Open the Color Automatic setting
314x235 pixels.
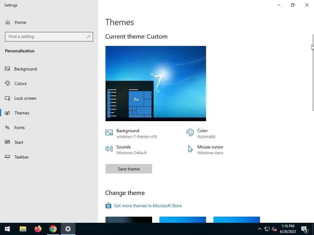click(x=201, y=133)
